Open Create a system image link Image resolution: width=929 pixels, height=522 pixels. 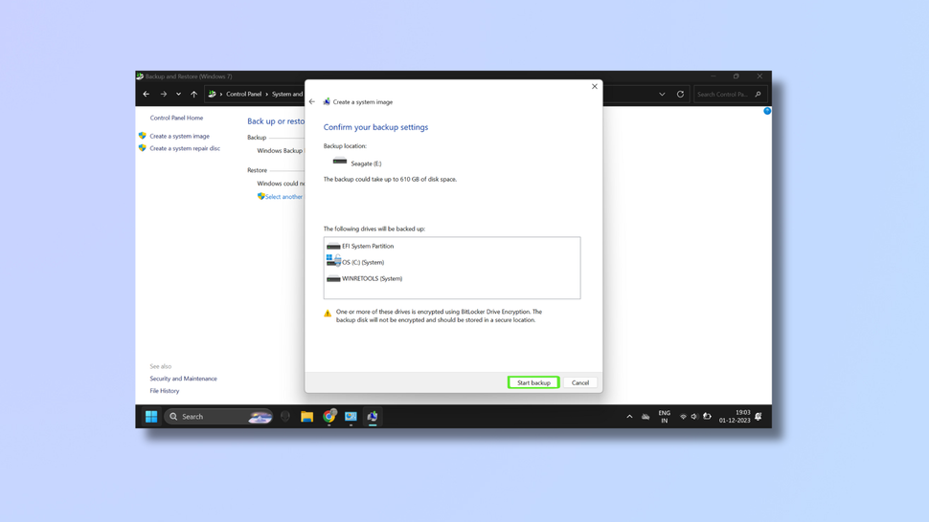tap(179, 136)
